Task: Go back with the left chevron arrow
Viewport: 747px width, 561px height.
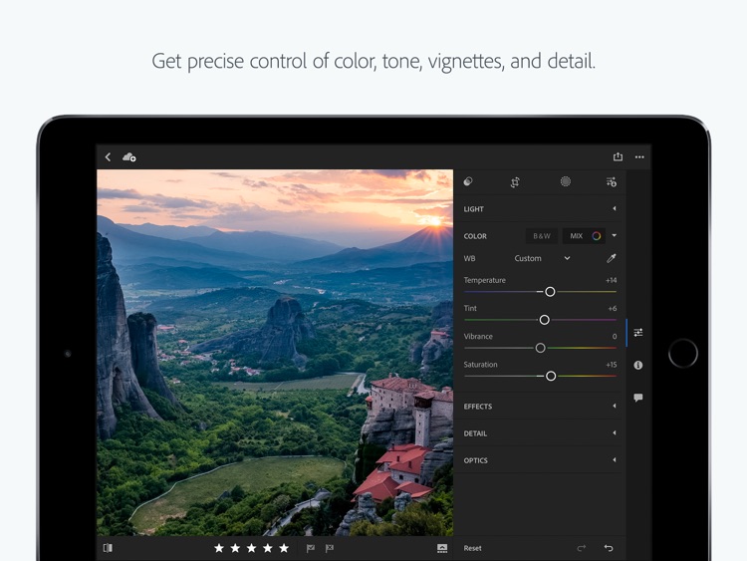Action: pyautogui.click(x=109, y=156)
